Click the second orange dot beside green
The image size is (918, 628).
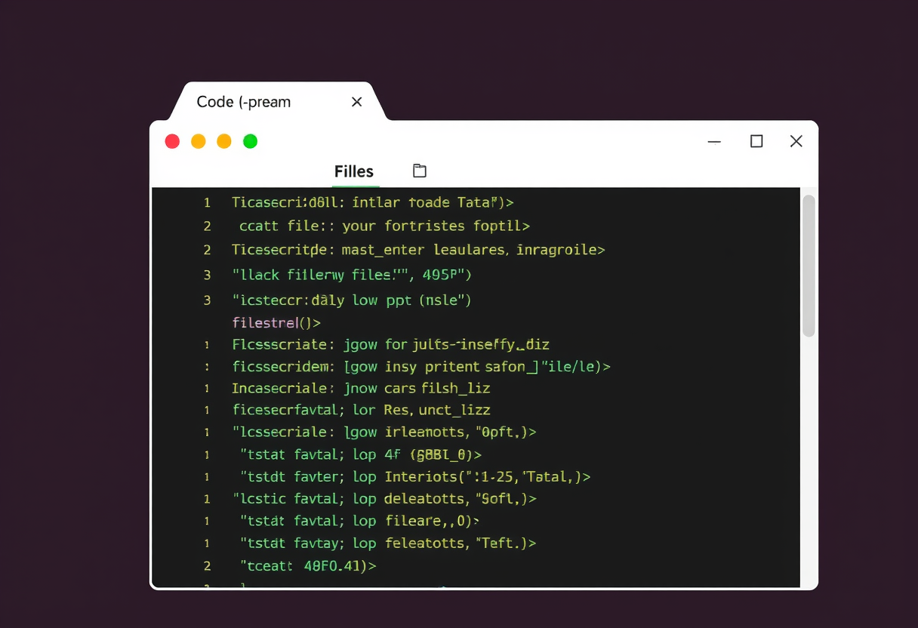point(224,141)
